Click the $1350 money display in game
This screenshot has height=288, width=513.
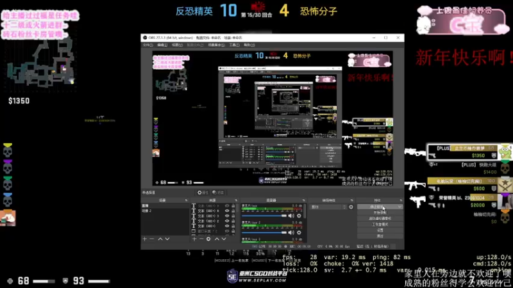pos(19,101)
